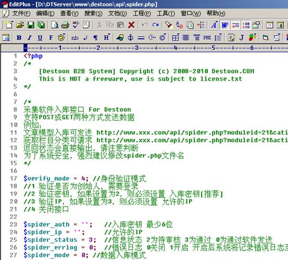Open the 编辑(E) menu
This screenshot has width=288, height=260.
coord(45,13)
